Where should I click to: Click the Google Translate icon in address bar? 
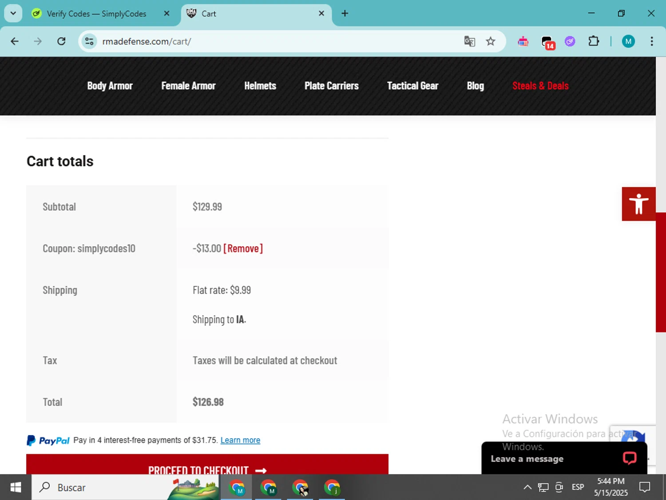[x=469, y=41]
